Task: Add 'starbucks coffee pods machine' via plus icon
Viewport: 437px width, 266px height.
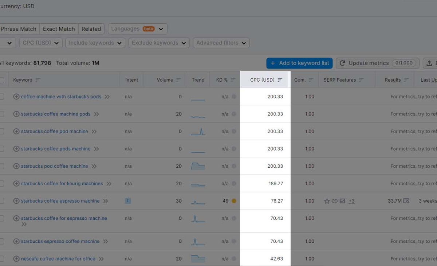Action: 16,149
